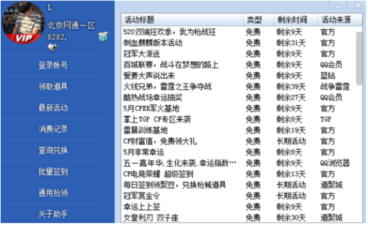The width and height of the screenshot is (368, 225).
Task: Select activity 冠军大派送
Action: pyautogui.click(x=142, y=54)
